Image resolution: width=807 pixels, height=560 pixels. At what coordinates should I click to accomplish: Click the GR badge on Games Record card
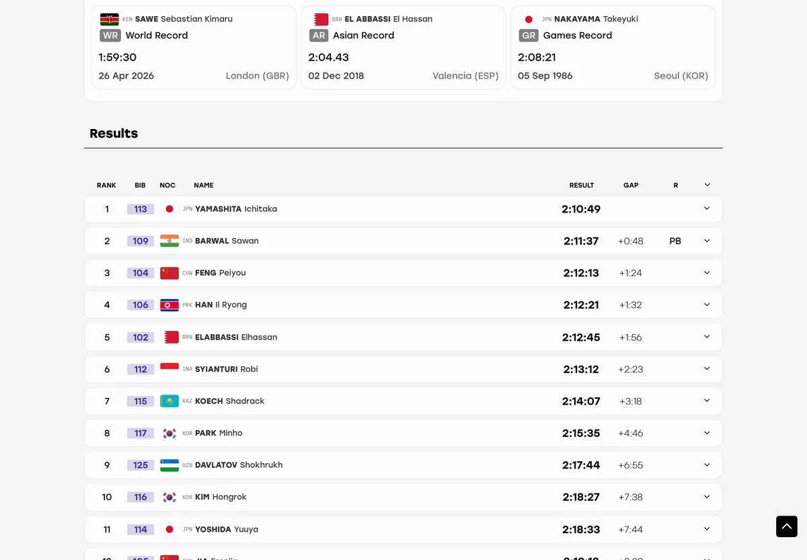(x=529, y=36)
